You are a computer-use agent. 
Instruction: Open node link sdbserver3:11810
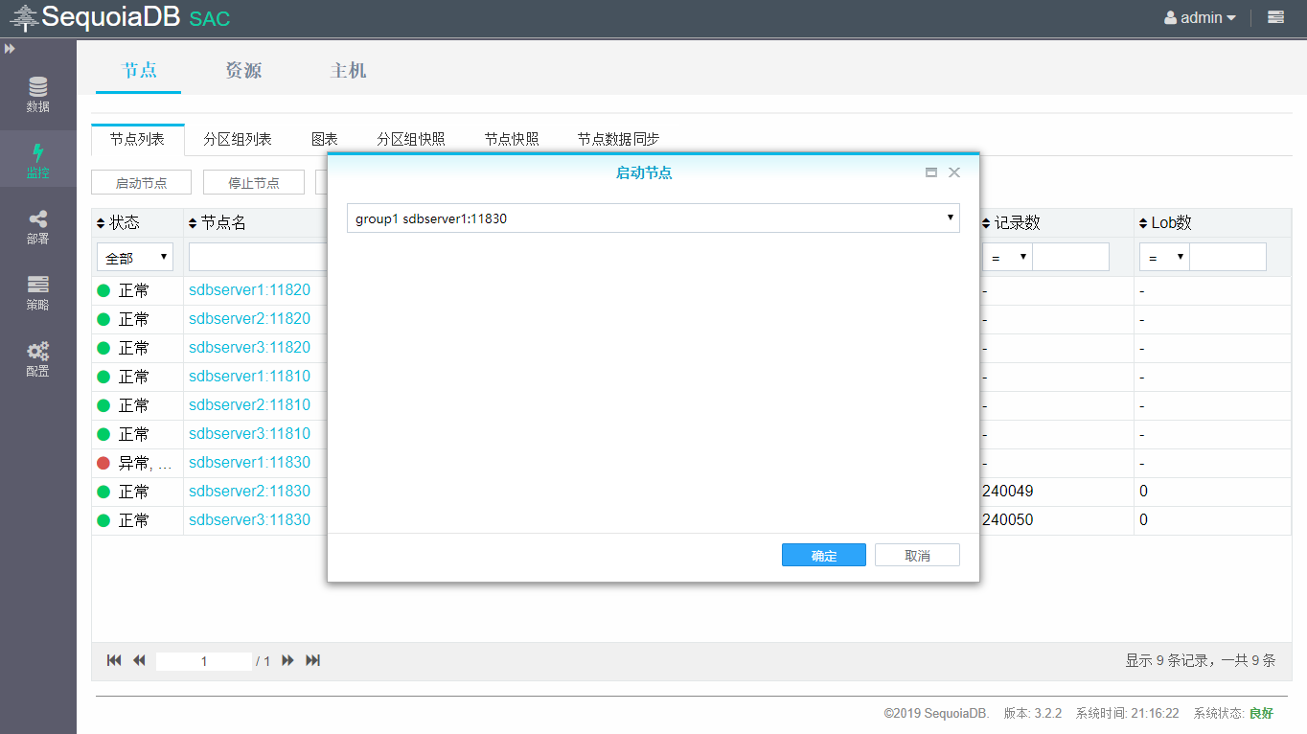click(x=249, y=433)
